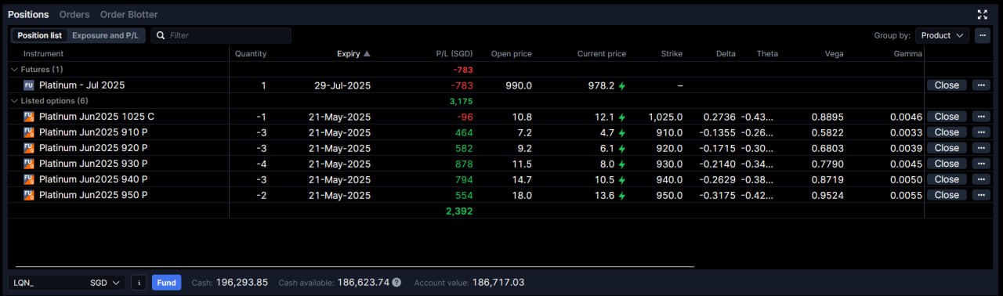
Task: Click the blue Fund button
Action: (166, 283)
